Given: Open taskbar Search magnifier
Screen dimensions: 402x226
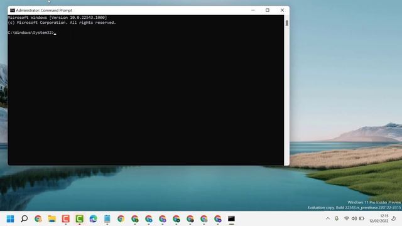Looking at the screenshot, I should coord(24,219).
